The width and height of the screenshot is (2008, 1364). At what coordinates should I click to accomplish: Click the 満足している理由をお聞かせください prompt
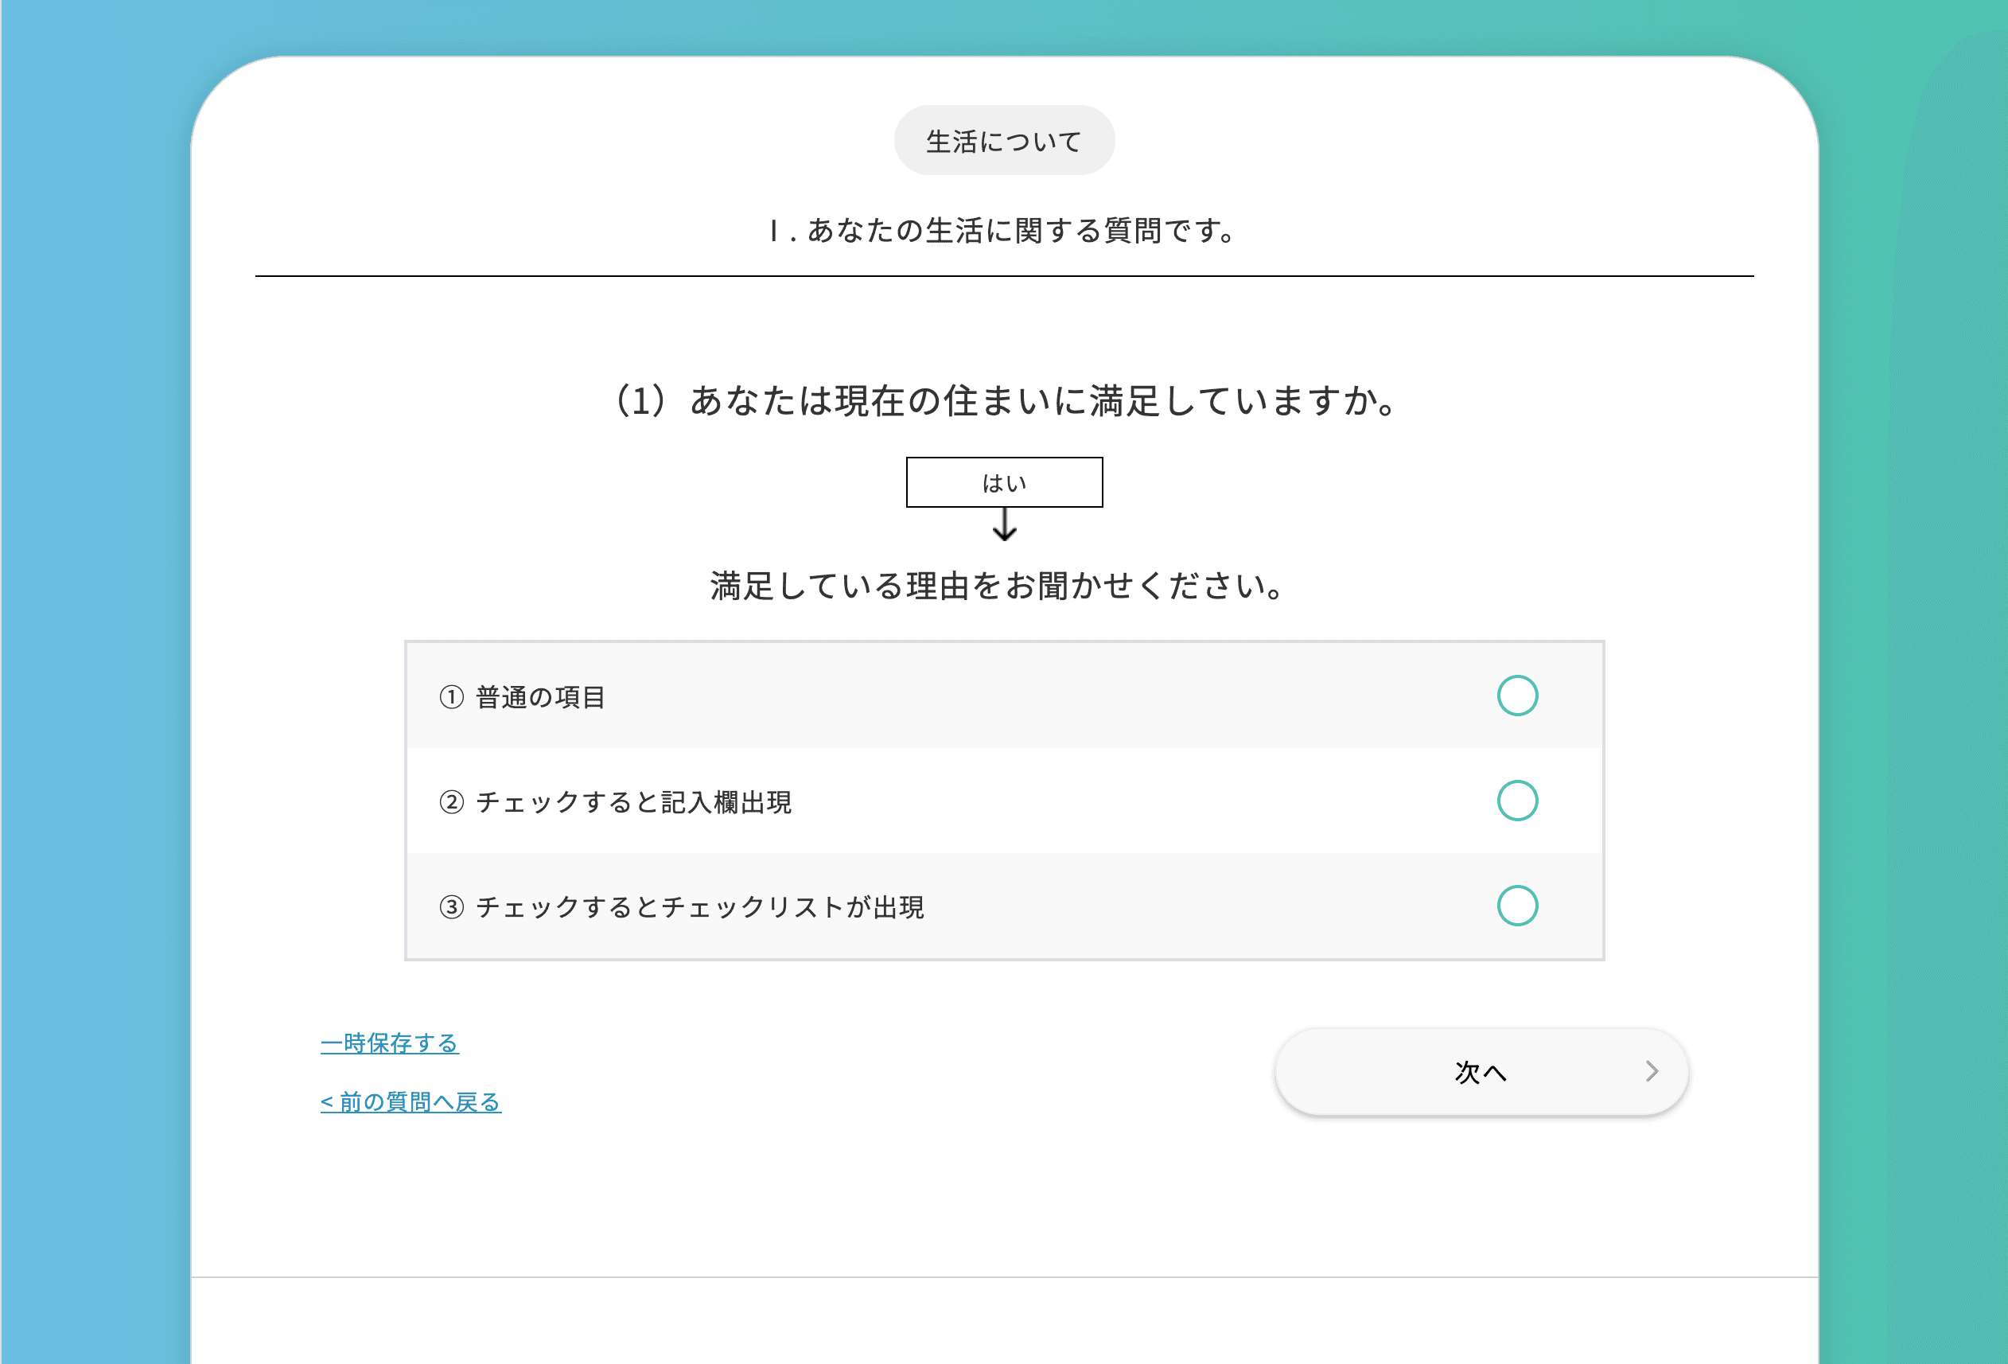click(x=998, y=586)
